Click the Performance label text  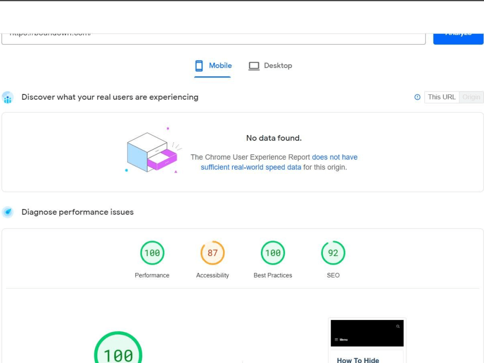point(152,275)
